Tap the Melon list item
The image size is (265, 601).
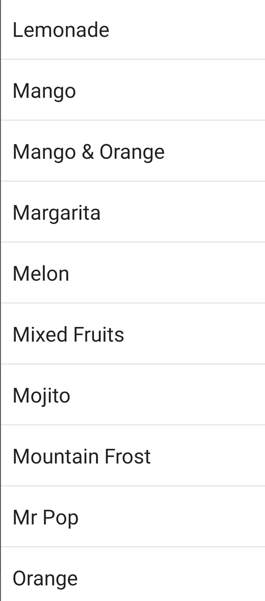point(41,274)
